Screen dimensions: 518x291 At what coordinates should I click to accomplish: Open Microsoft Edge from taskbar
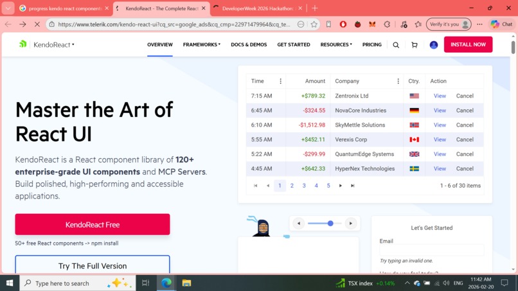(x=166, y=283)
